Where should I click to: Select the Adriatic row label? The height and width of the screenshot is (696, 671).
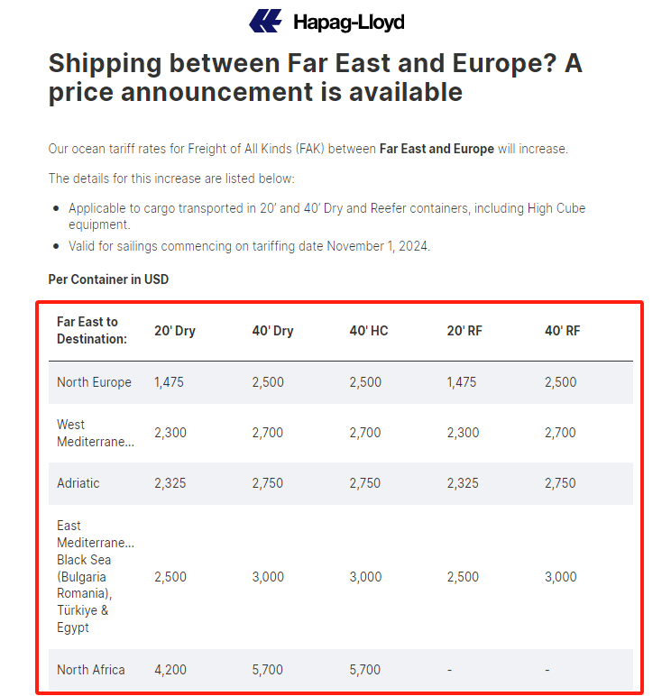78,483
